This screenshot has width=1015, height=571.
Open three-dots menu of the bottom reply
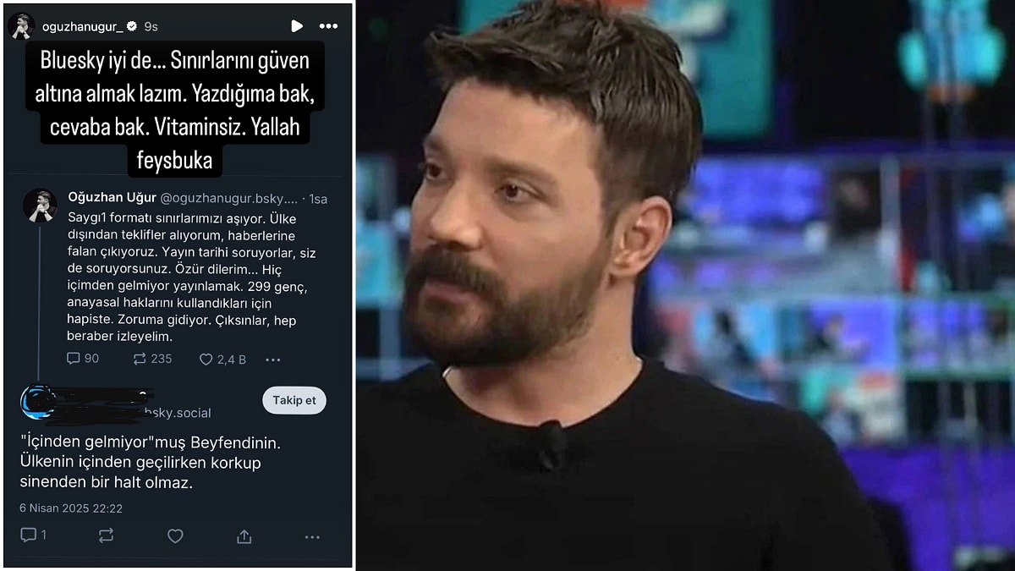(x=312, y=536)
